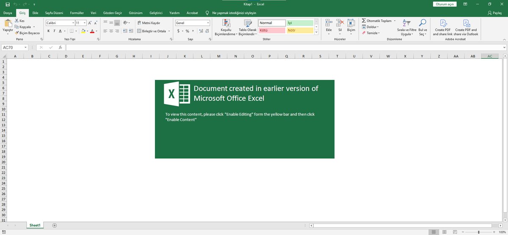Apply the $ accounting number format

tap(178, 31)
